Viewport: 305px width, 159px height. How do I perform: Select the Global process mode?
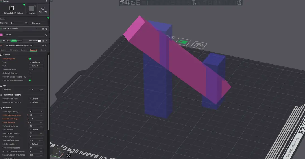14,41
